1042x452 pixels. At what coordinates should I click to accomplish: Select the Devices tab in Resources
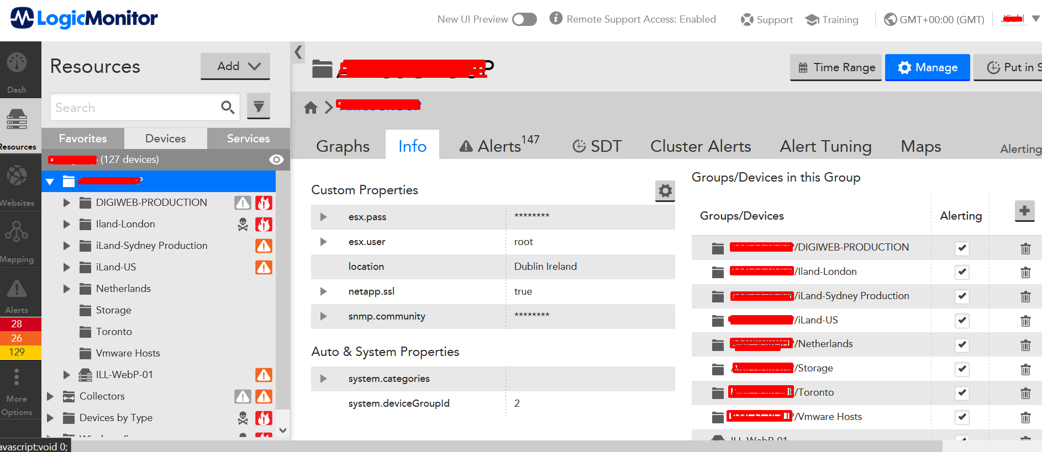165,139
